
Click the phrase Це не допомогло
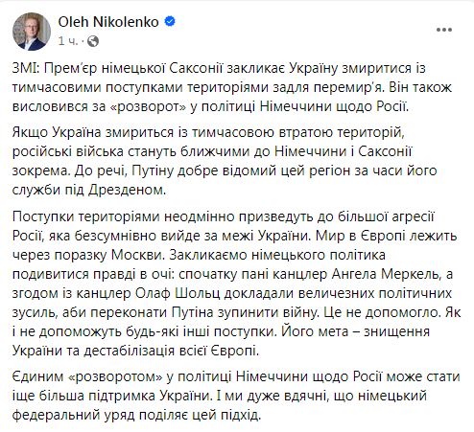coord(382,312)
